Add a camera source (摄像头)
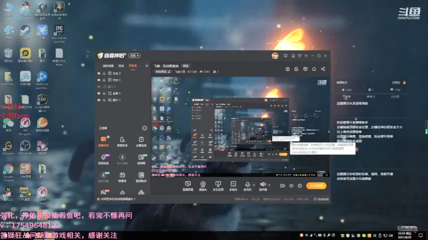Viewport: 428px width, 240px height. (x=203, y=186)
